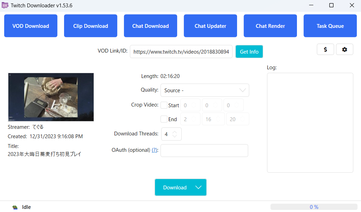Screen dimensions: 361x212
Task: Click the 0 % progress bar
Action: (314, 207)
